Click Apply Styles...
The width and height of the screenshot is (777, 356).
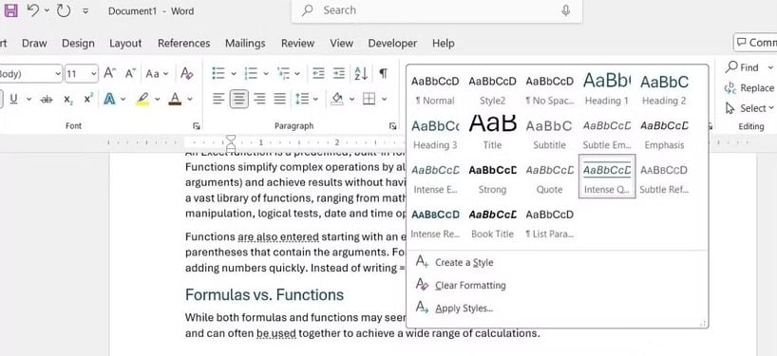tap(454, 308)
